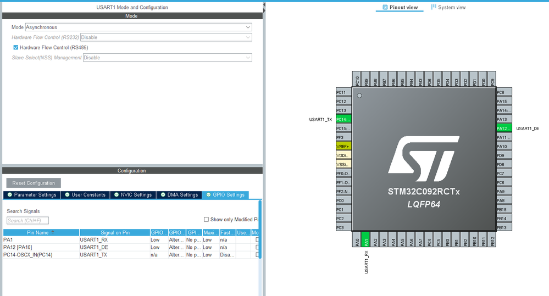Click the Maxi... speed column header
The height and width of the screenshot is (296, 549).
[x=211, y=232]
